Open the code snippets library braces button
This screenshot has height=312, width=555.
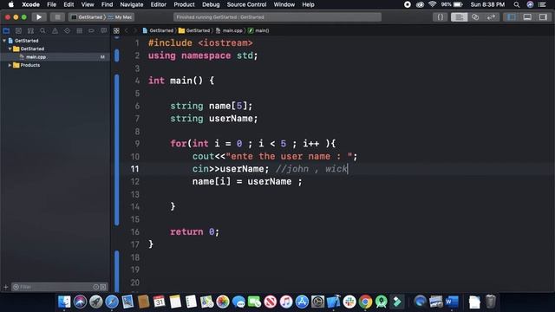(440, 17)
